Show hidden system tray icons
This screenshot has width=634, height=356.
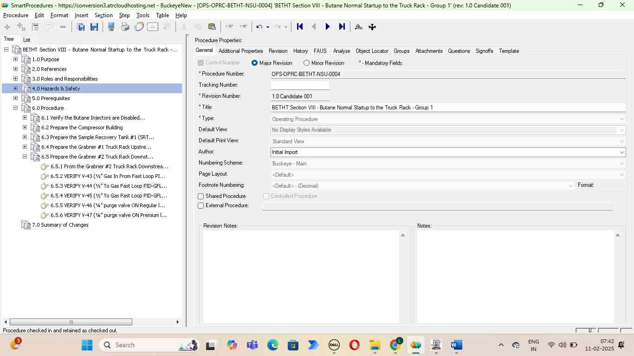(x=501, y=345)
